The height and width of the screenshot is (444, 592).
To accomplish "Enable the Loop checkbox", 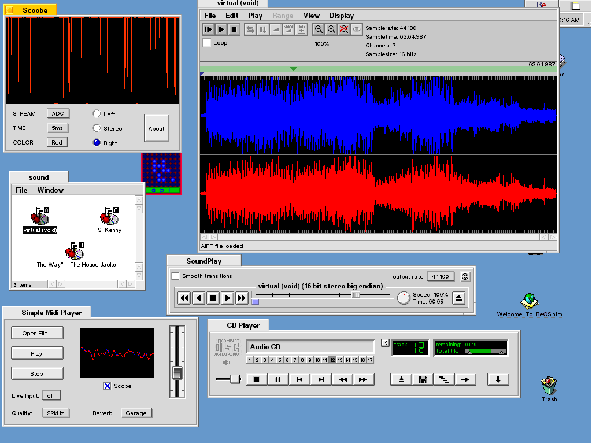I will (x=207, y=43).
